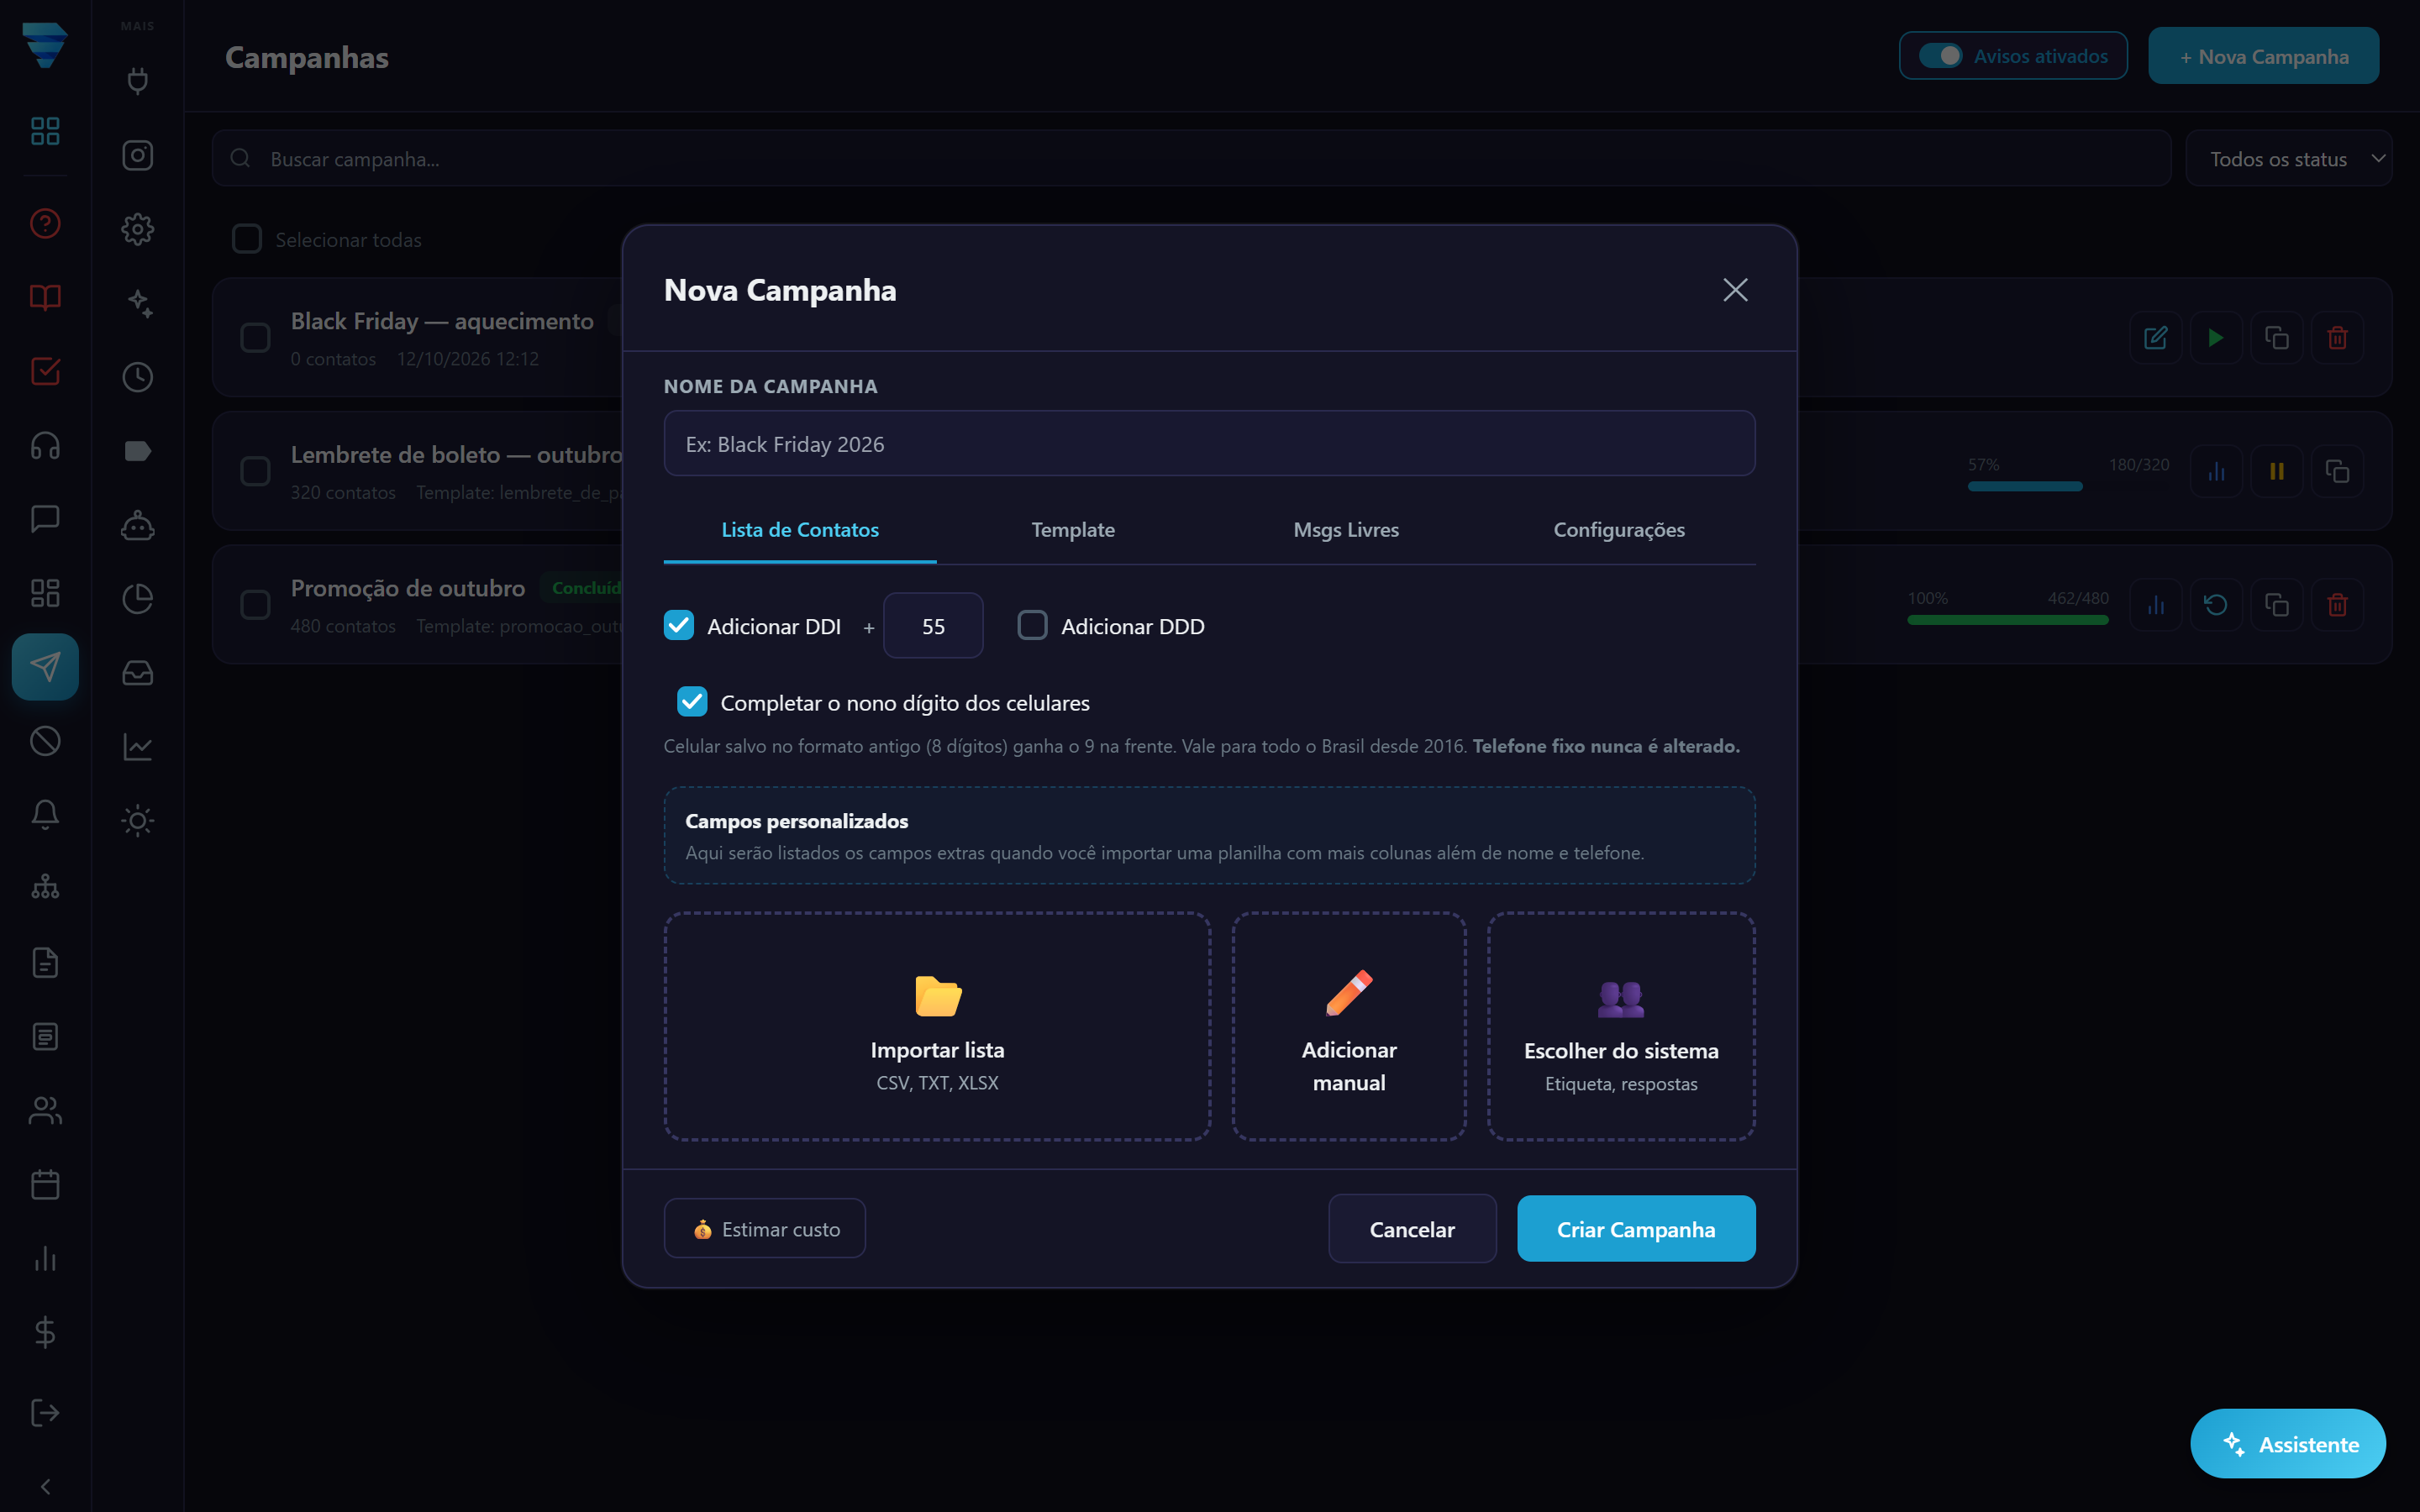Restart the Promoção de outubro campaign

point(2216,605)
